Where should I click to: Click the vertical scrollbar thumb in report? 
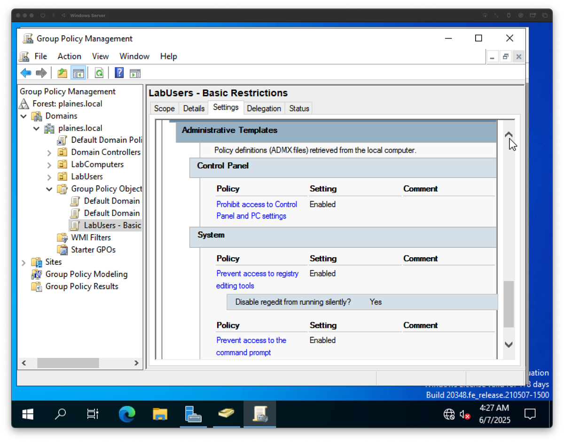coord(509,304)
